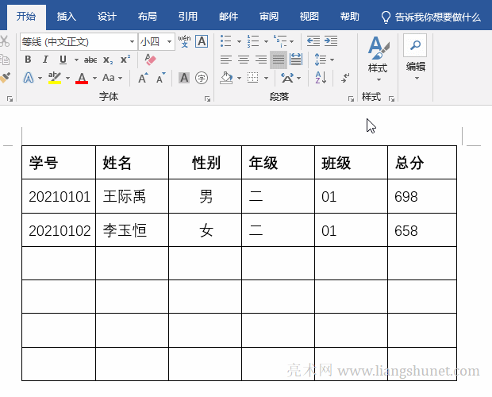Toggle Italic formatting
Screen dimensions: 492x397
(x=45, y=60)
